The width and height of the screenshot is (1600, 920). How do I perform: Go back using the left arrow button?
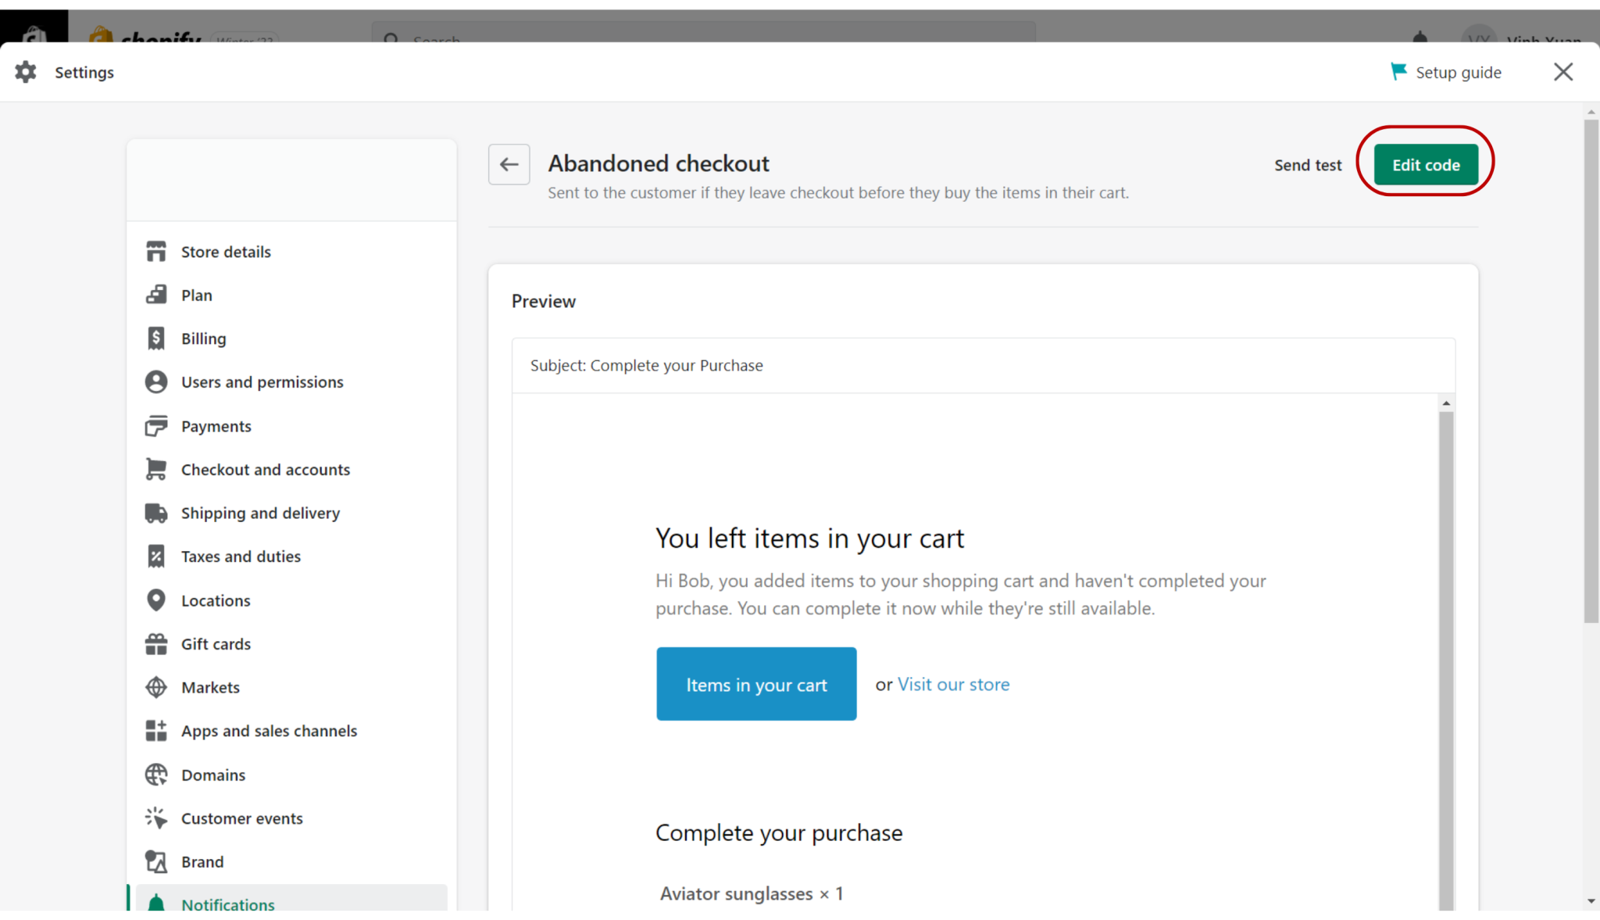pyautogui.click(x=509, y=164)
